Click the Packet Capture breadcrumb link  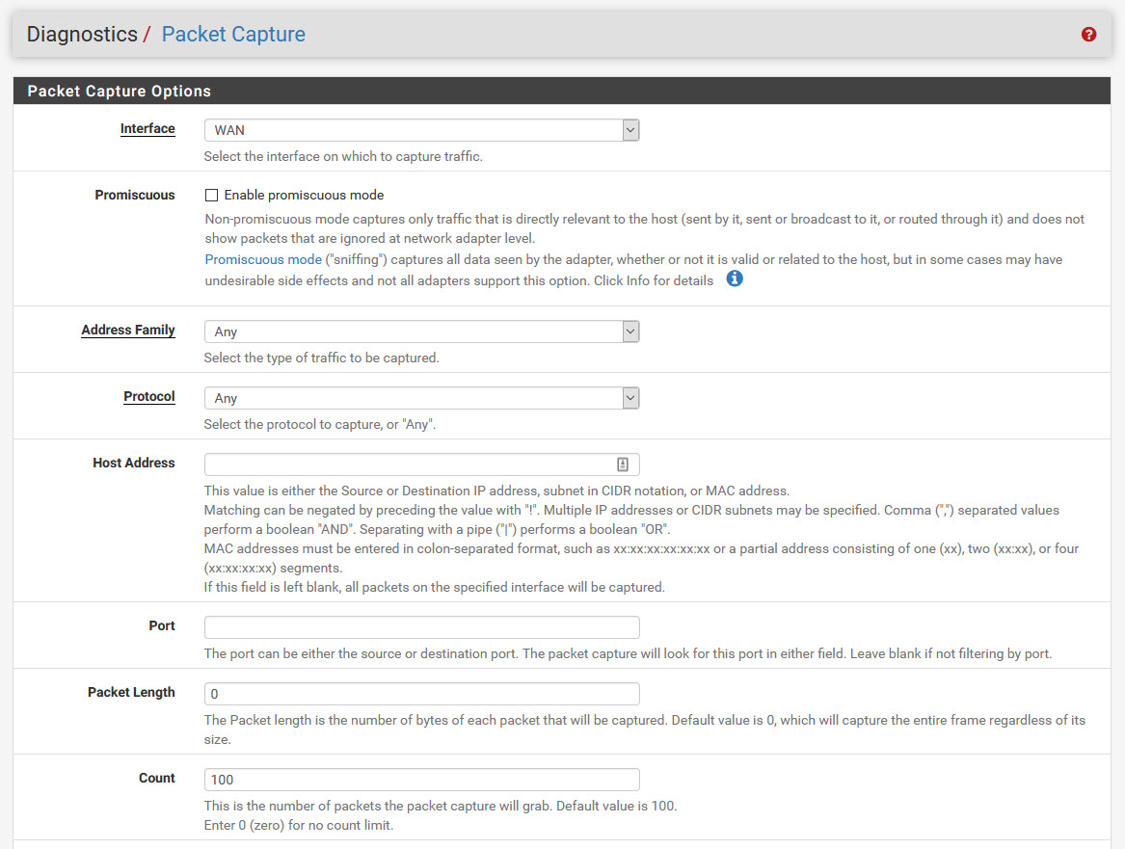[233, 34]
